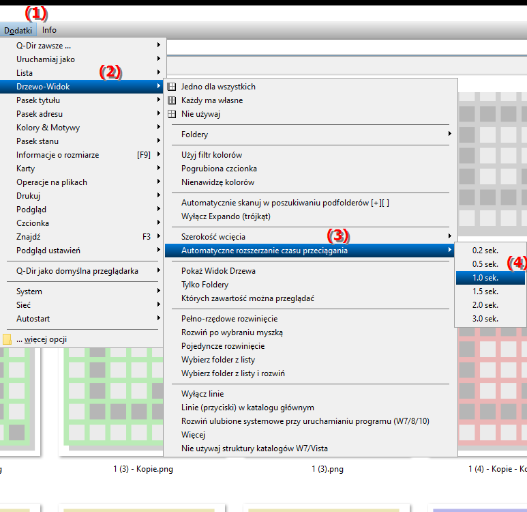Toggle Pełno-rzędowe rozwinięcie
Viewport: 527px width, 512px height.
pyautogui.click(x=310, y=319)
